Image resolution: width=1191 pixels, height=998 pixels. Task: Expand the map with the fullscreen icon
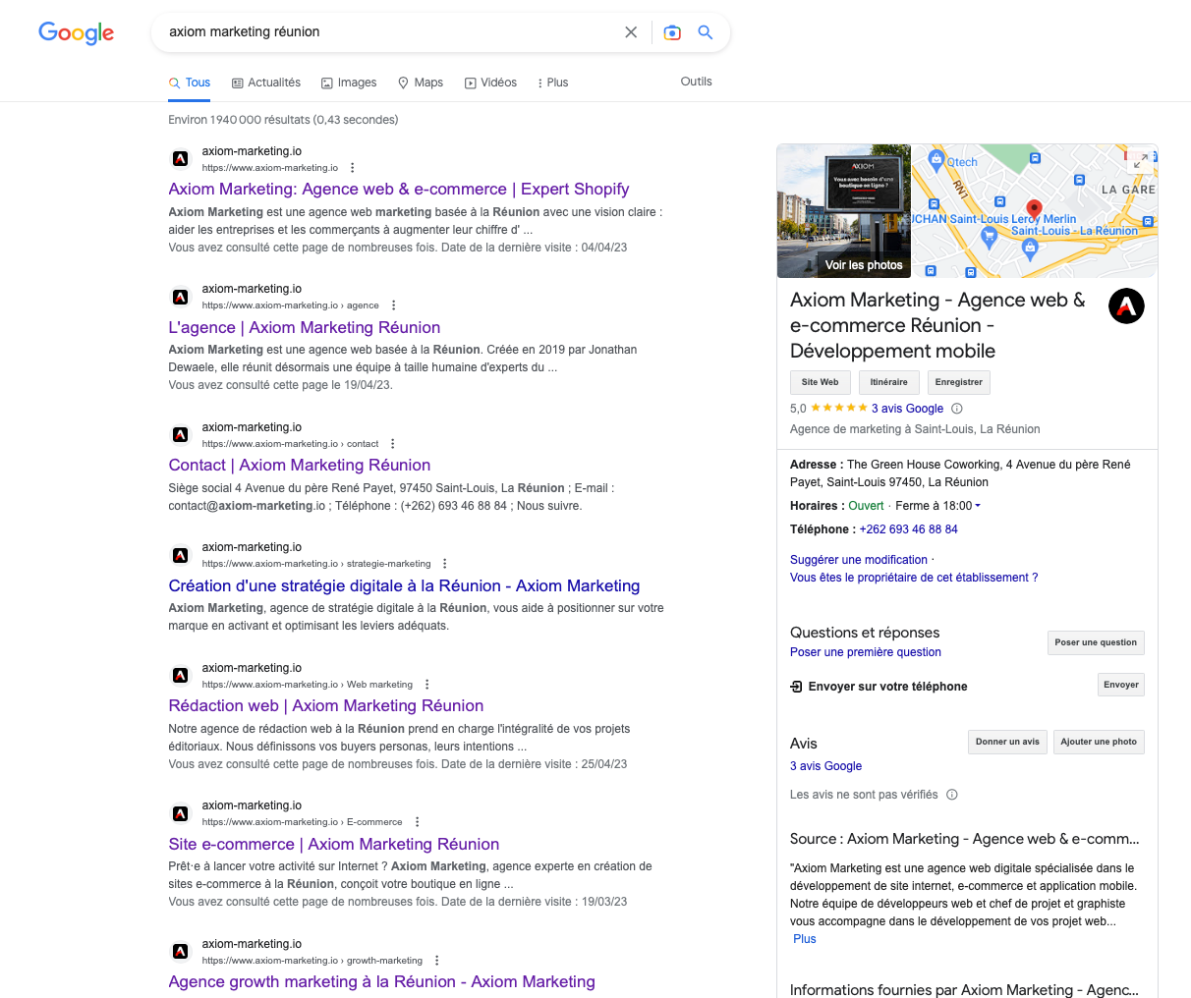tap(1140, 162)
